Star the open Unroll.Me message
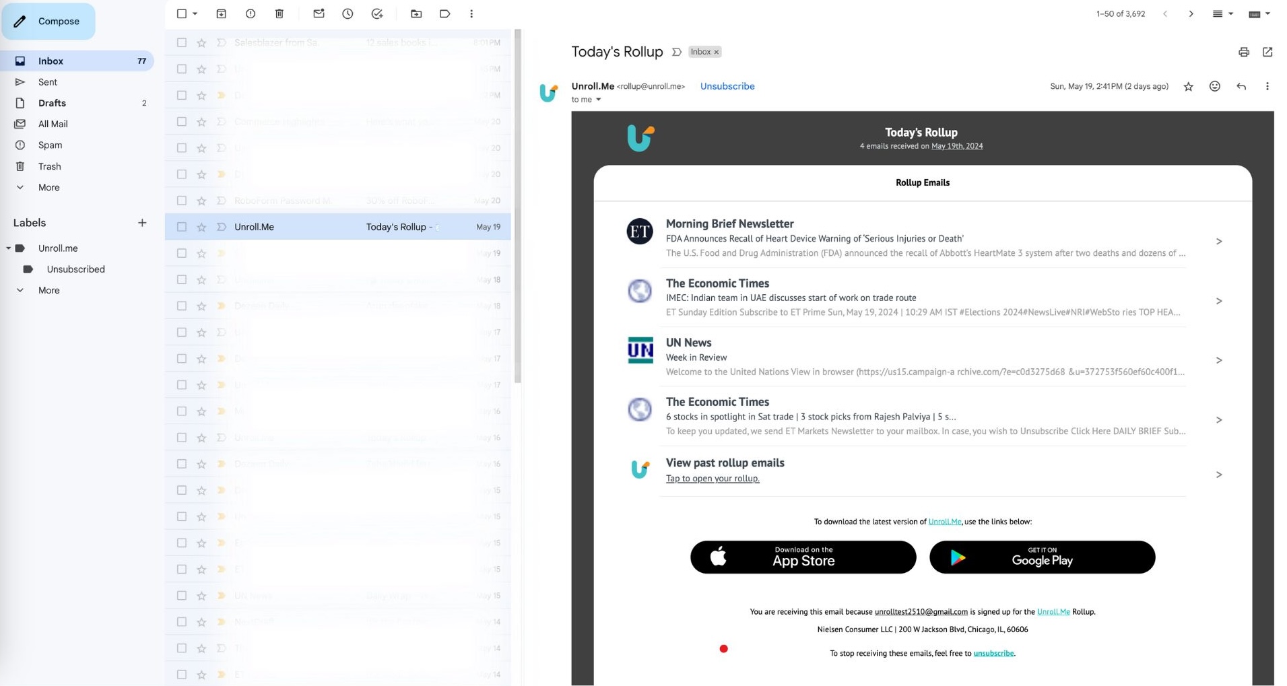1287x686 pixels. pos(1189,86)
